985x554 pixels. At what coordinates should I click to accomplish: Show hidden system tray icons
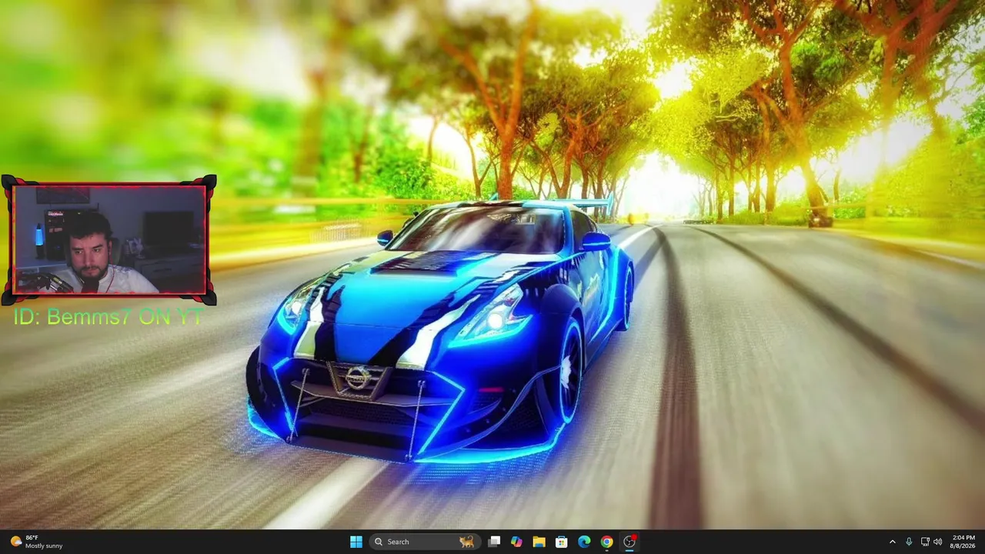tap(893, 542)
